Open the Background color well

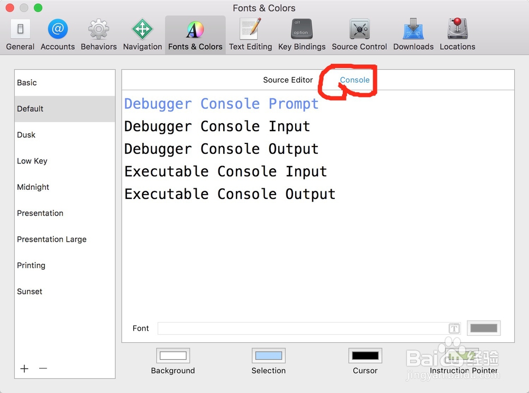click(x=173, y=355)
